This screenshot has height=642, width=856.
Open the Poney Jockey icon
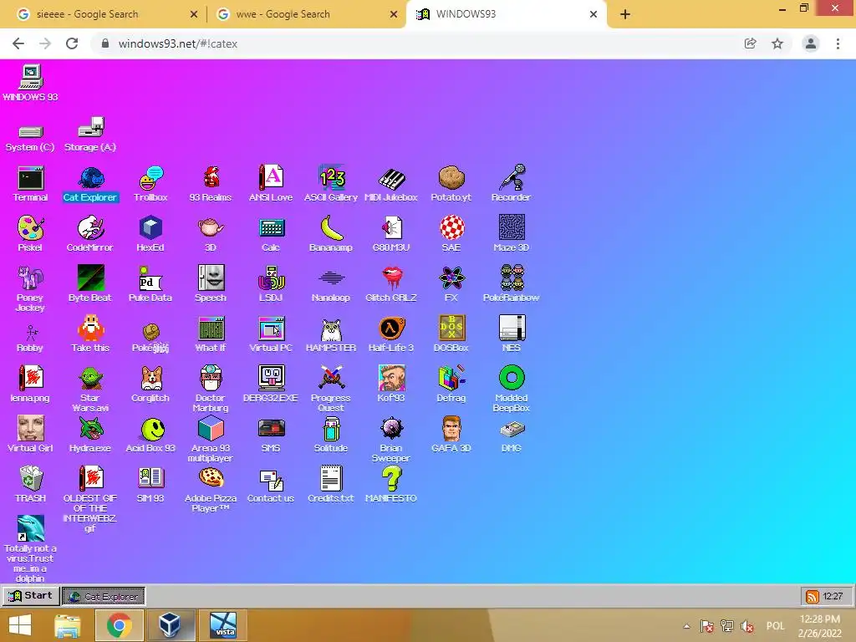31,288
